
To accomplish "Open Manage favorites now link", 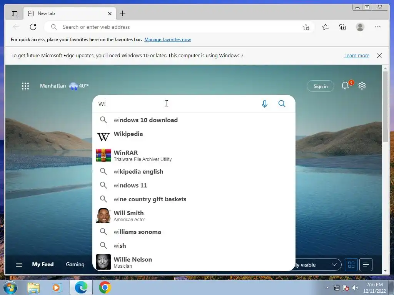I will pos(168,40).
